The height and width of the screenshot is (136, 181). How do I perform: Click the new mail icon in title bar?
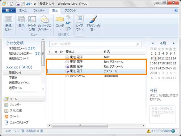pos(12,4)
